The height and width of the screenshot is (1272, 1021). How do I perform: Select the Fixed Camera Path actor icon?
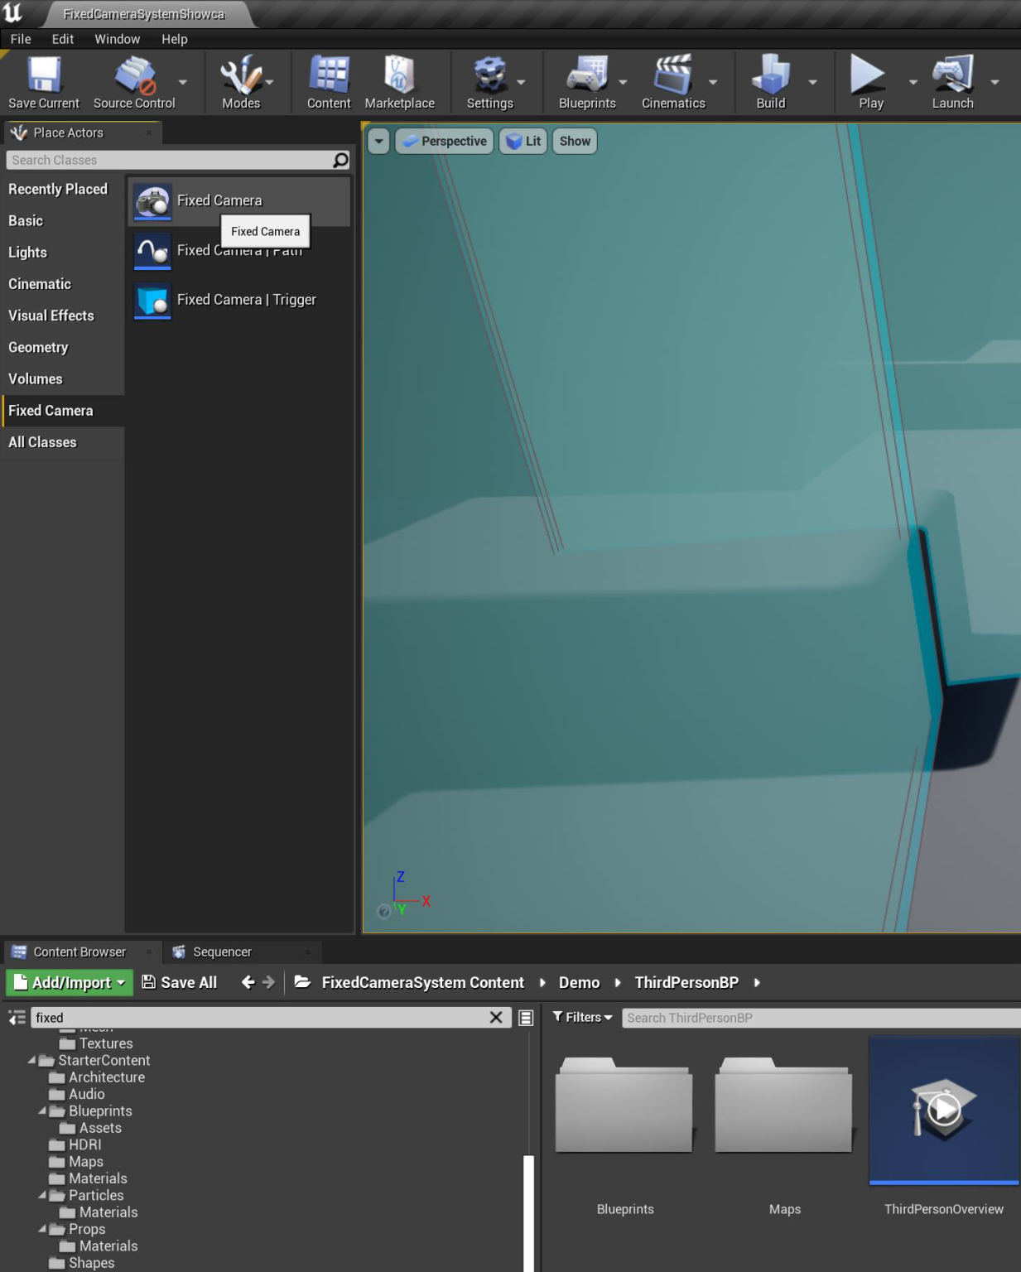coord(152,251)
